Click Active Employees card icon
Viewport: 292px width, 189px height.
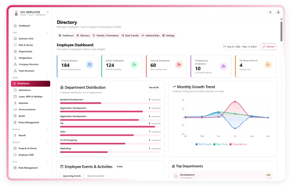coord(134,65)
